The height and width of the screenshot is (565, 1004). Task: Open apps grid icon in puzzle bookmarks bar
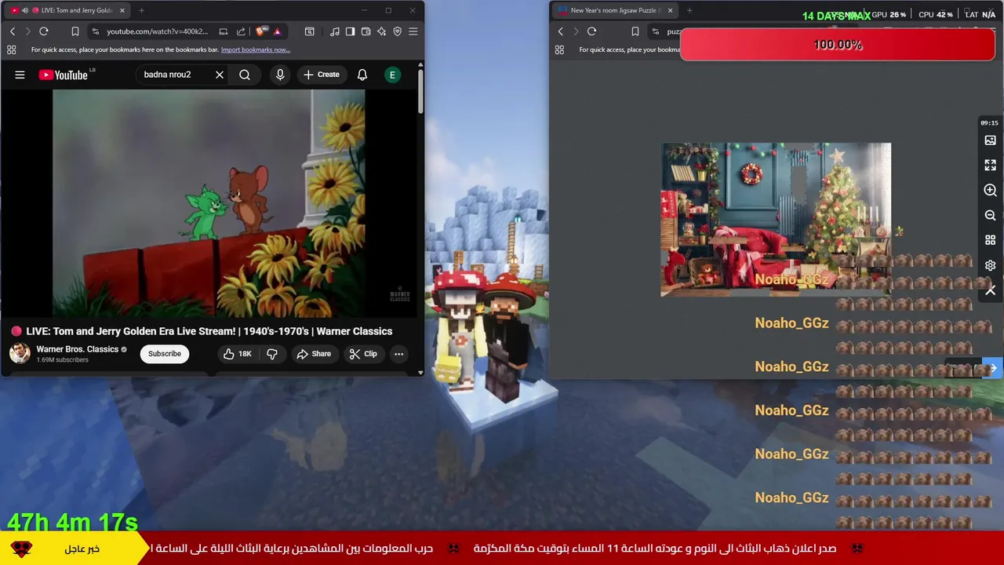click(559, 49)
